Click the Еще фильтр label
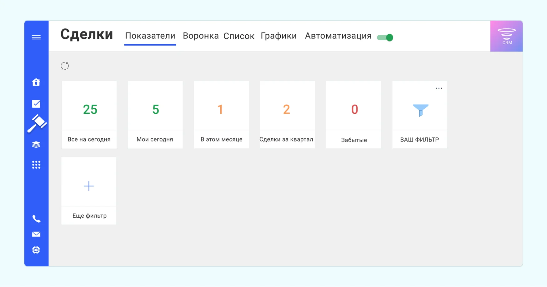This screenshot has width=547, height=287. click(x=89, y=216)
